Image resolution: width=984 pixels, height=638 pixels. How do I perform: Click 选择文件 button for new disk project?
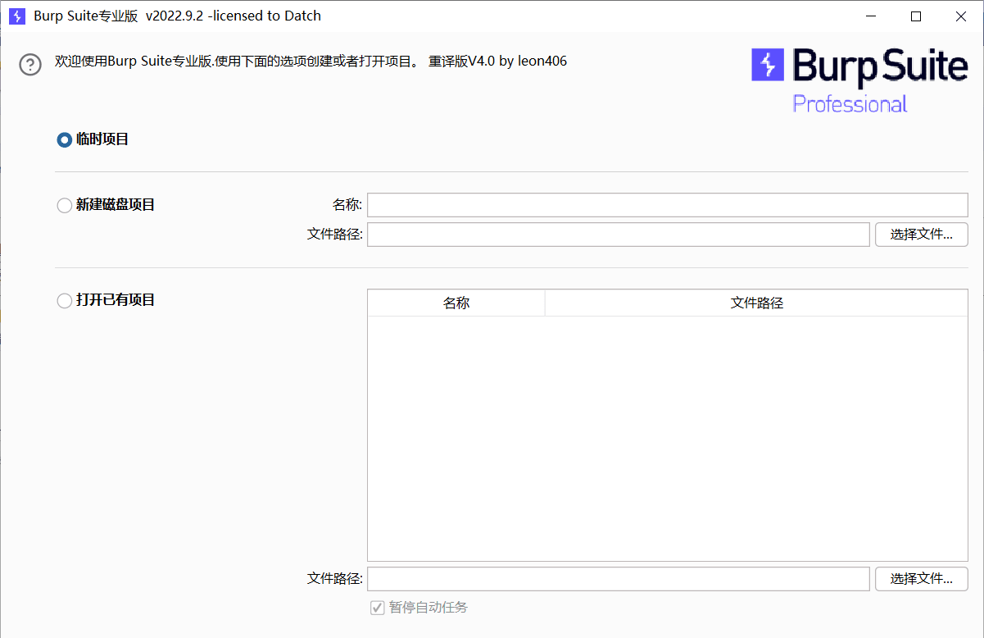[x=922, y=235]
